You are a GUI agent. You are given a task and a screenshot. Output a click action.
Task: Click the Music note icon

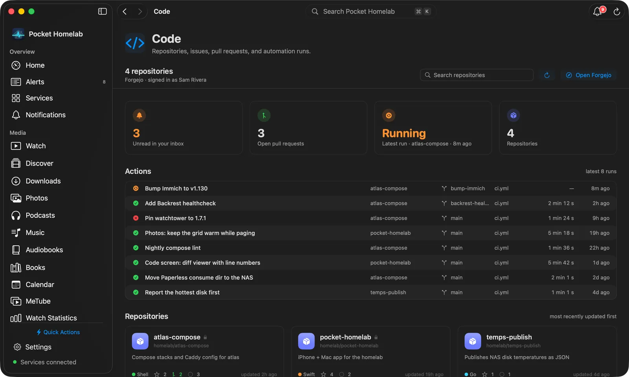[16, 233]
